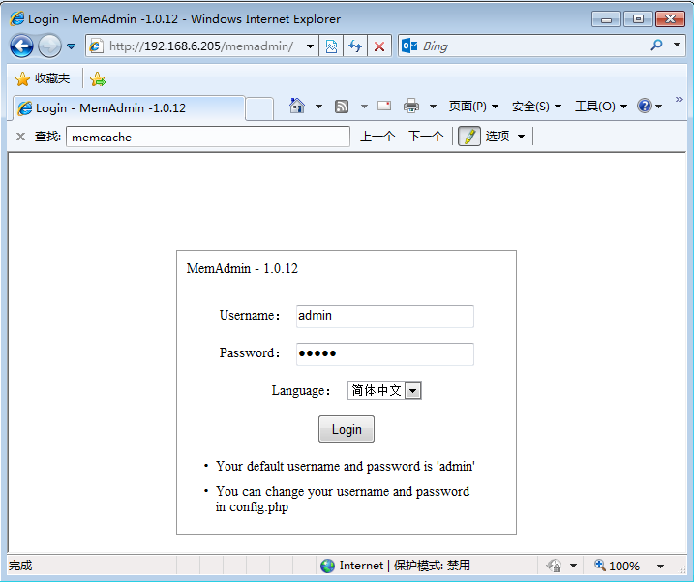Close the find bar with X
The image size is (694, 582).
20,137
